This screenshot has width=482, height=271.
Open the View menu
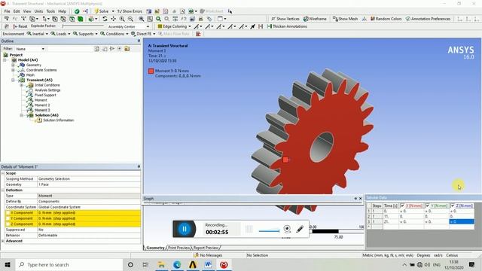27,11
